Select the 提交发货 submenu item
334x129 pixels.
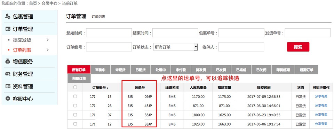tap(22, 40)
